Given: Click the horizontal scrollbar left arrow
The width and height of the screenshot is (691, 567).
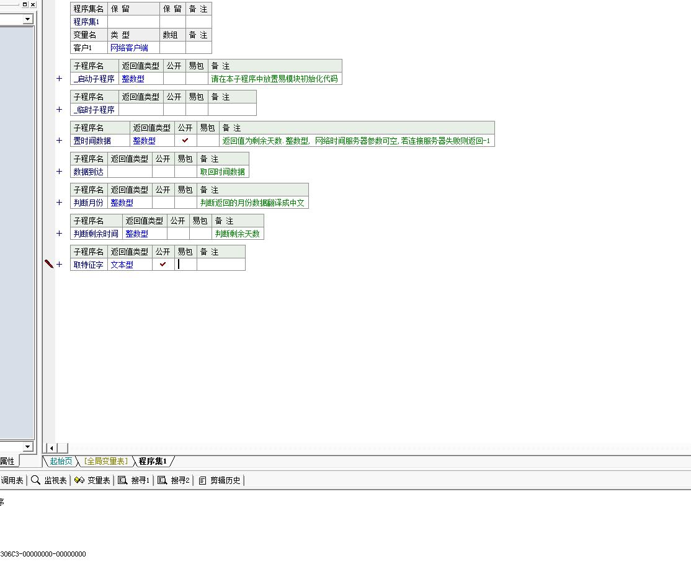Looking at the screenshot, I should coord(52,448).
